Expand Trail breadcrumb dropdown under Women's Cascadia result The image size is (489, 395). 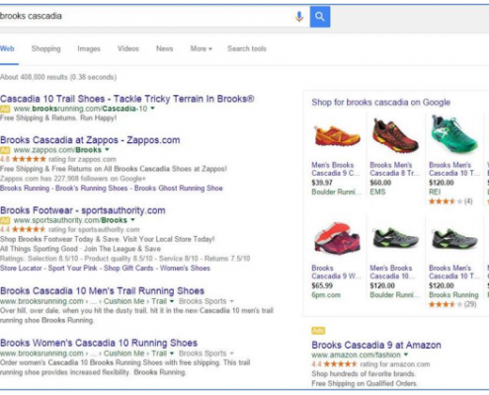[172, 354]
